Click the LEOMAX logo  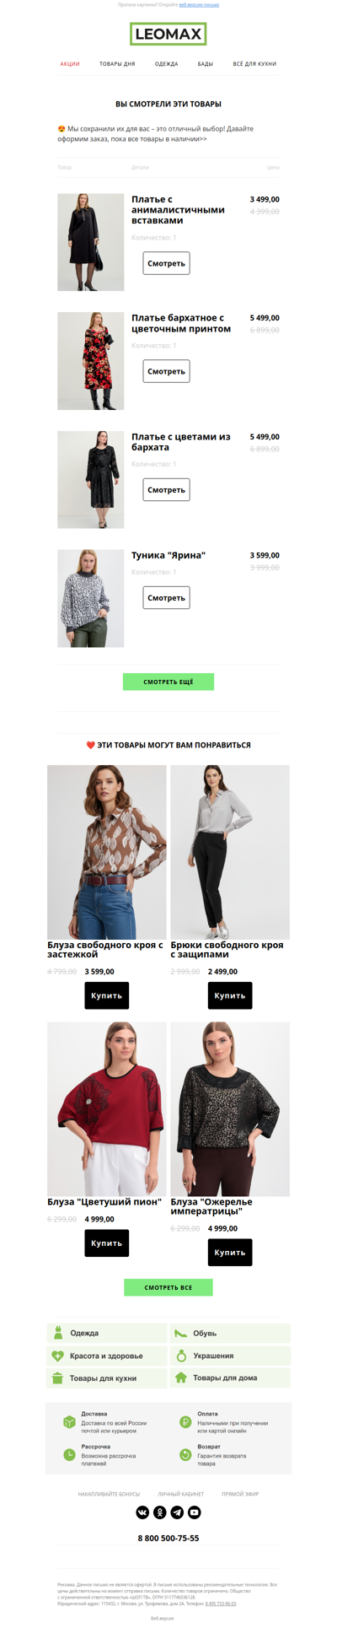pyautogui.click(x=168, y=35)
